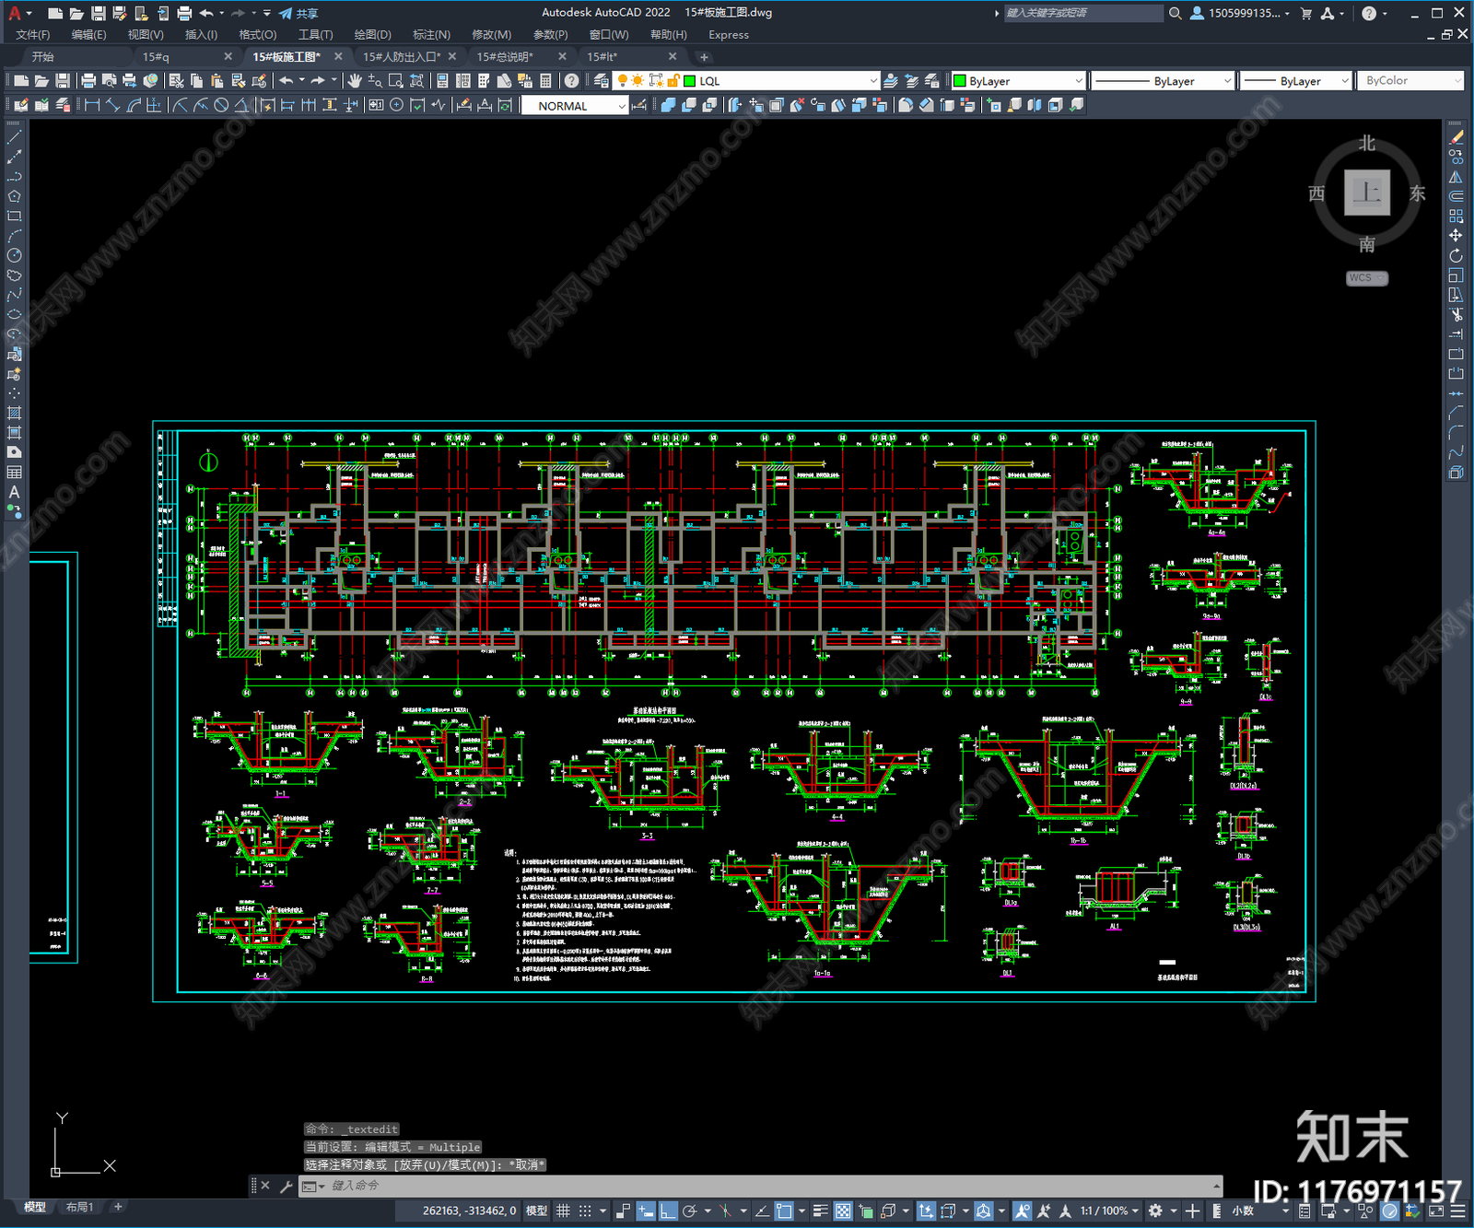Switch to the 15#总说明 drawing tab
The height and width of the screenshot is (1228, 1474).
pos(505,56)
